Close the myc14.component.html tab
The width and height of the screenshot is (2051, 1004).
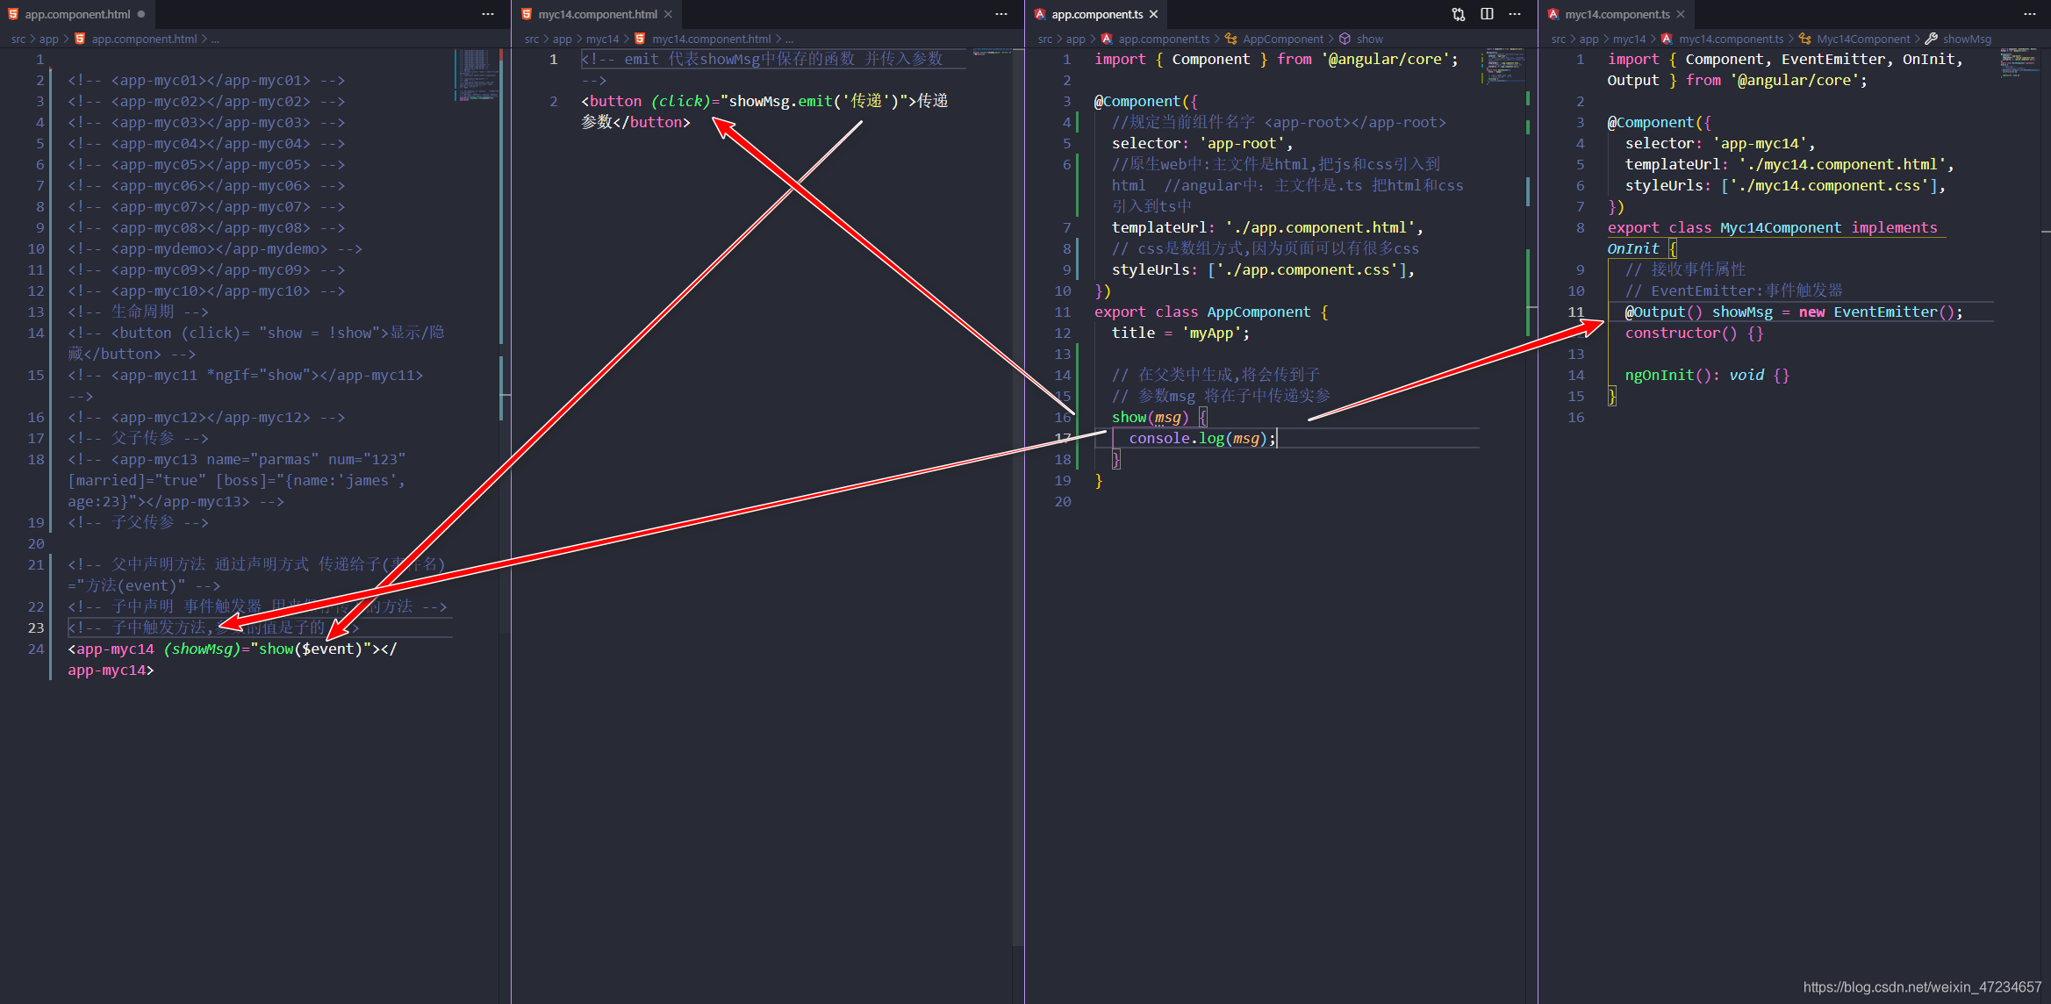coord(668,14)
